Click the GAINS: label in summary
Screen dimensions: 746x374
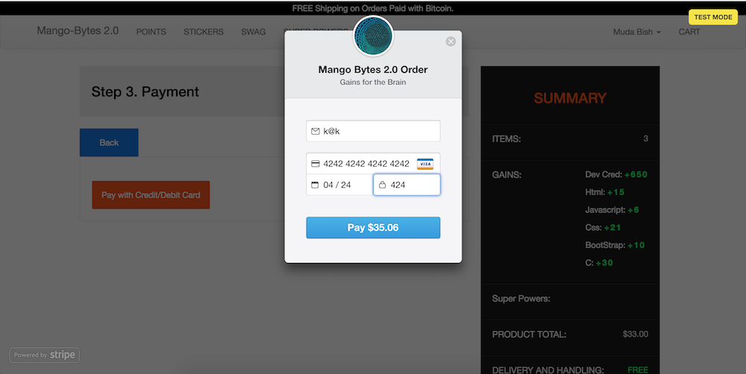[x=507, y=175]
